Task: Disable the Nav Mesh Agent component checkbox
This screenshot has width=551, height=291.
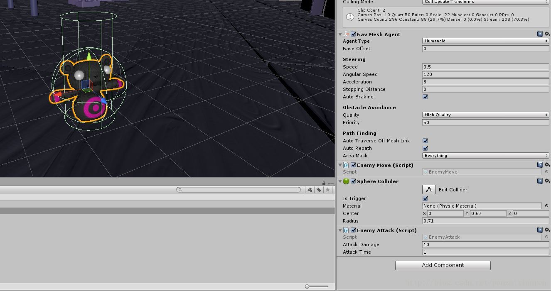Action: point(353,34)
